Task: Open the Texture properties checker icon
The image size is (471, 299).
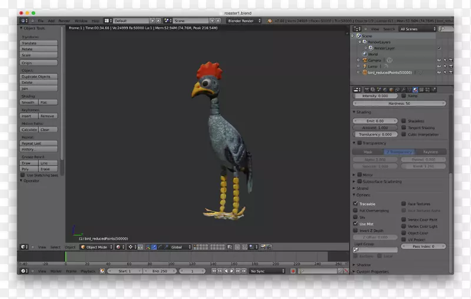Action: click(421, 90)
